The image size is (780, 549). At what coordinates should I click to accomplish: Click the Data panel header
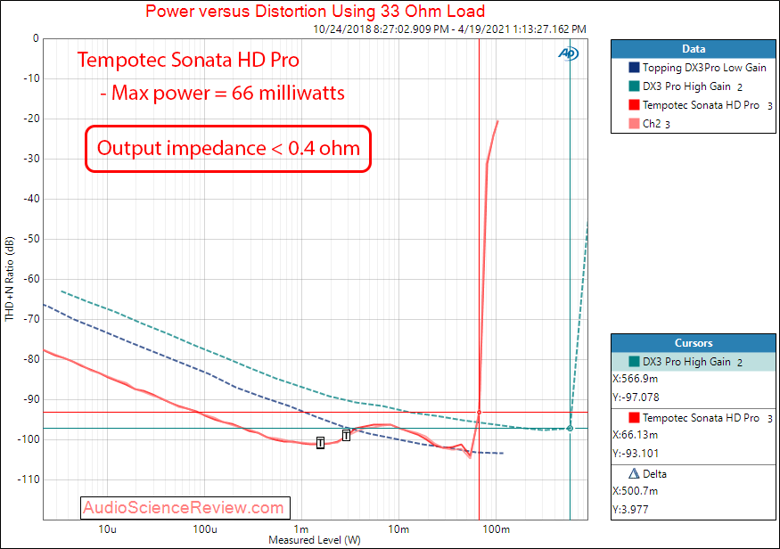point(693,49)
